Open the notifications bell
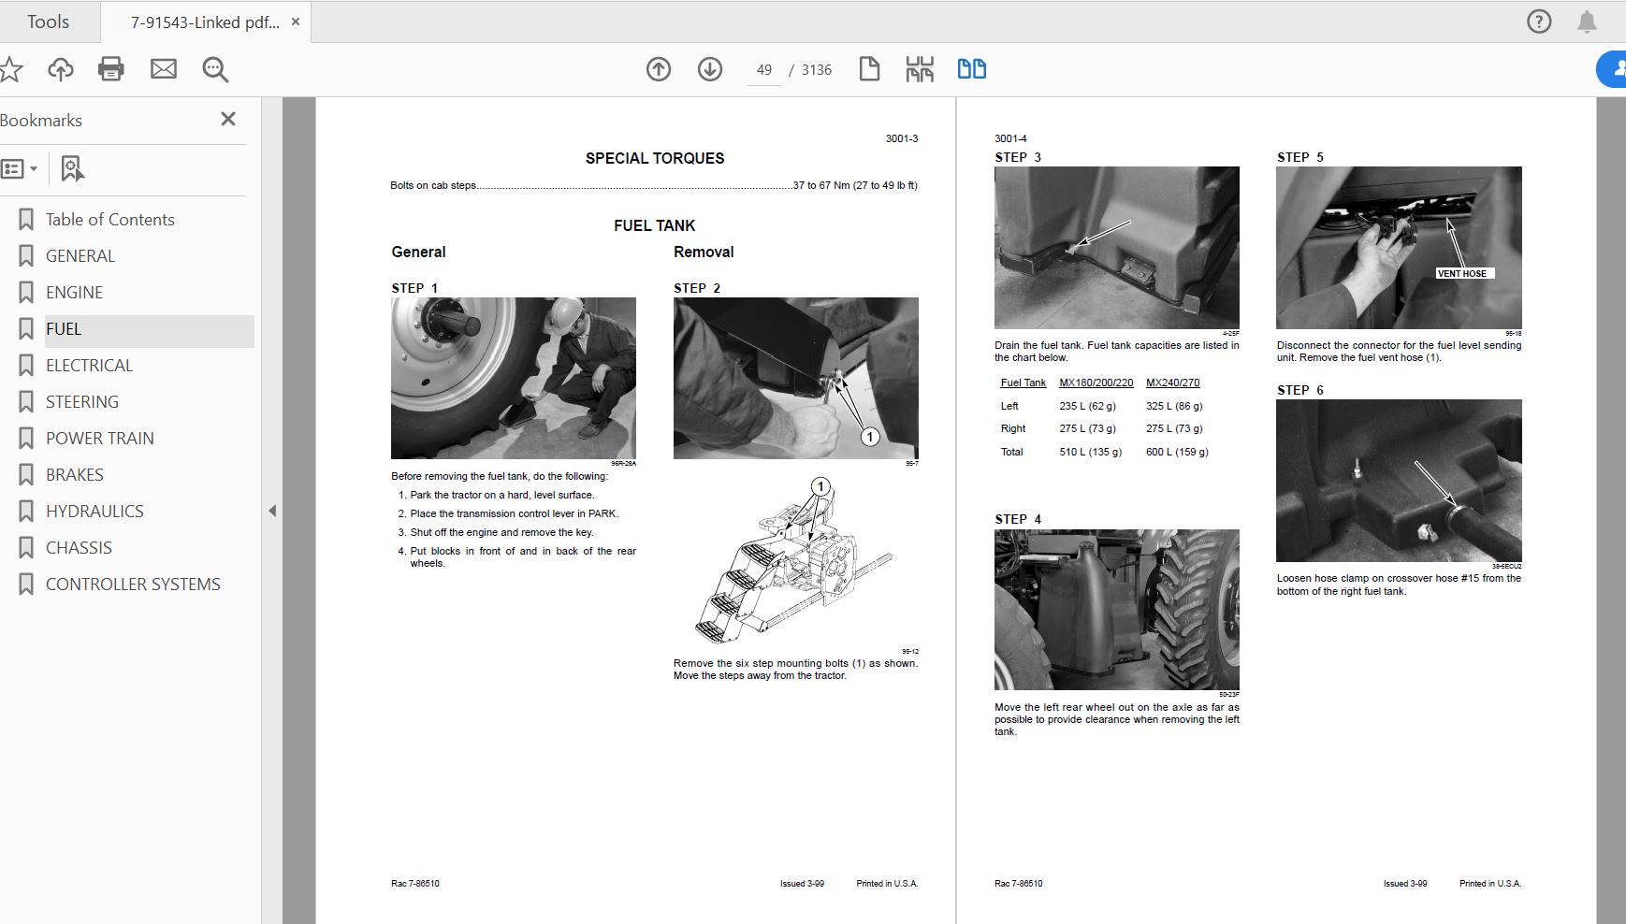Image resolution: width=1626 pixels, height=924 pixels. click(x=1587, y=22)
